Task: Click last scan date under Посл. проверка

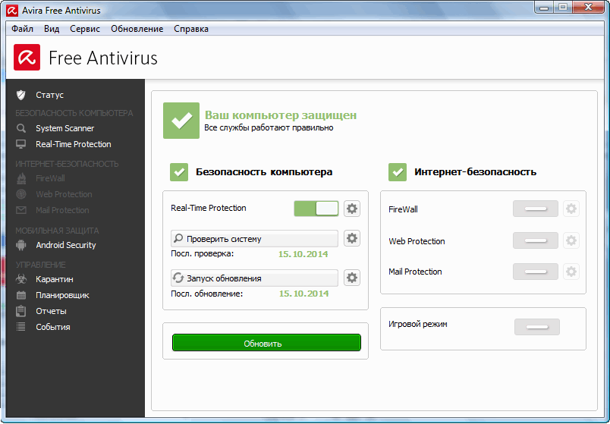Action: tap(303, 254)
